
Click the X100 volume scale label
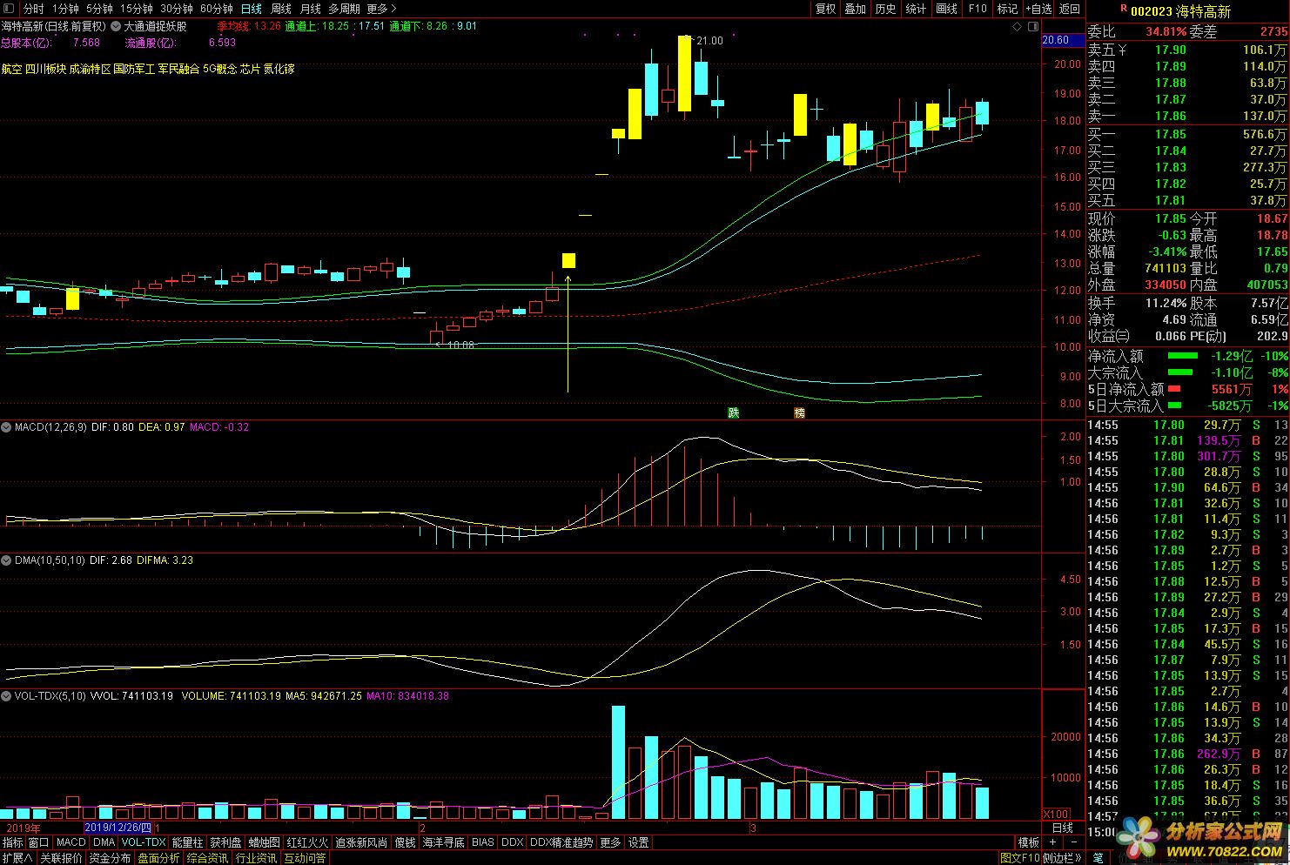[1056, 814]
